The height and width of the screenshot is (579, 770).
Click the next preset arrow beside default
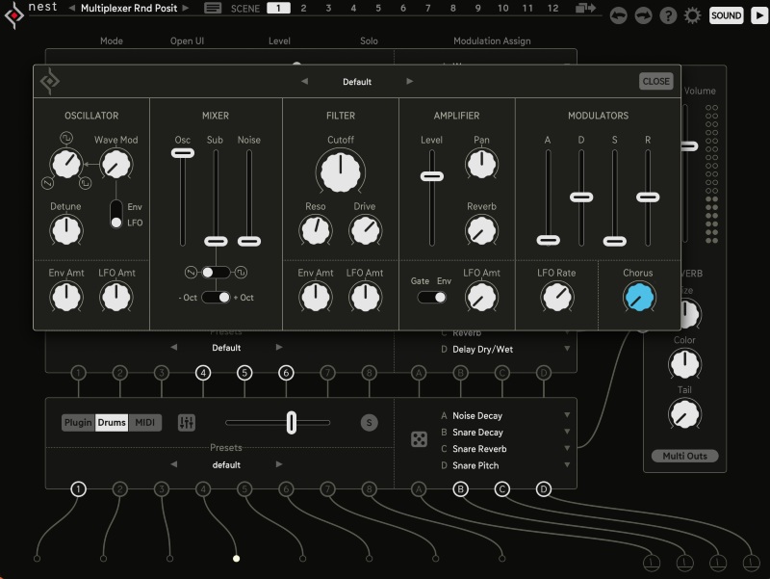279,464
